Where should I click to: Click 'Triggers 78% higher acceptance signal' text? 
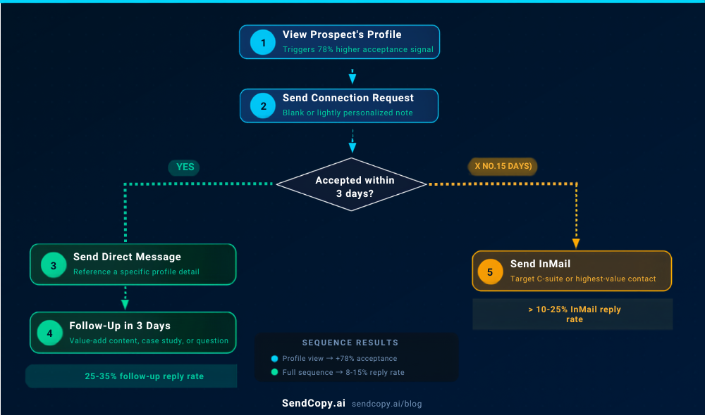tap(358, 49)
